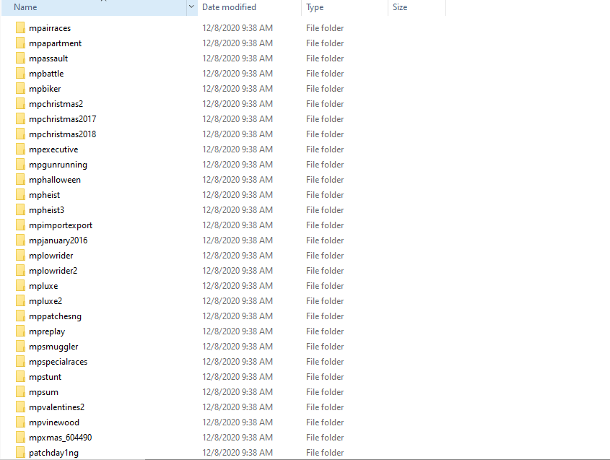Click the mpchristmas2017 folder icon
The width and height of the screenshot is (610, 460).
21,119
